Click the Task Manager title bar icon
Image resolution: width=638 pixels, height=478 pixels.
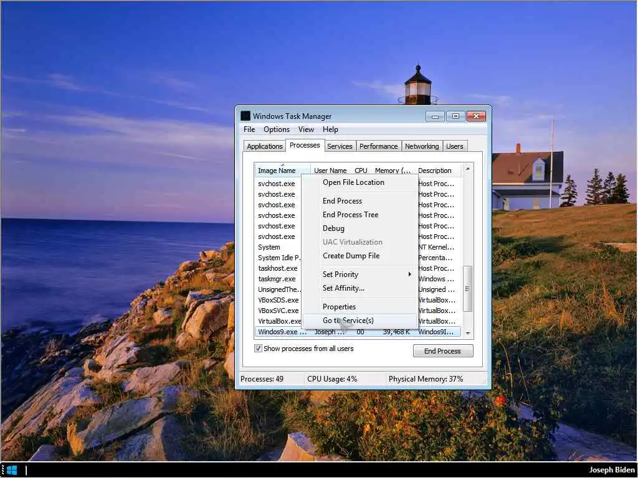(245, 116)
